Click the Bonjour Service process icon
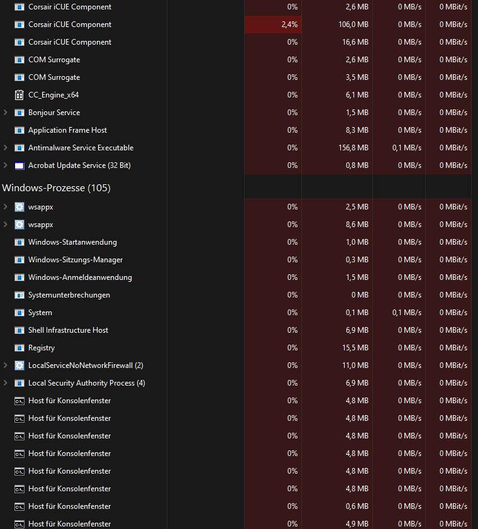This screenshot has height=529, width=478. pos(19,113)
